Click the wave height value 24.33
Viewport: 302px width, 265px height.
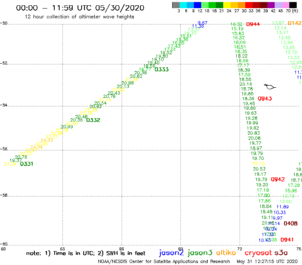click(x=47, y=140)
